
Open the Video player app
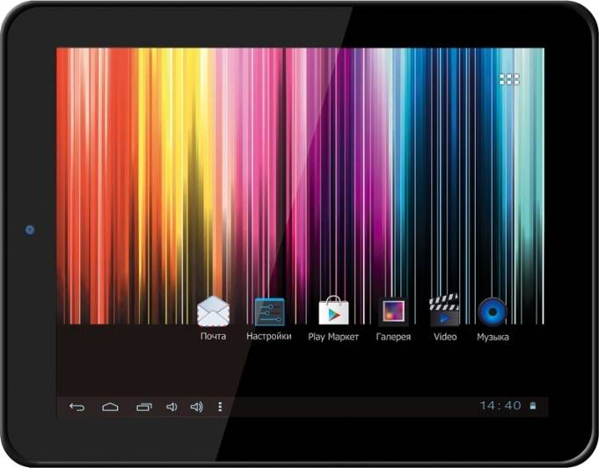coord(444,310)
